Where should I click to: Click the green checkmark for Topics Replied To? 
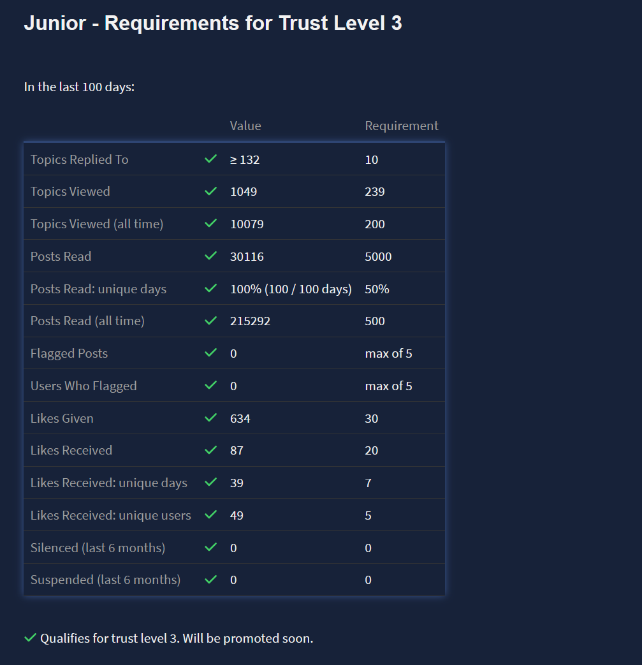pos(210,159)
